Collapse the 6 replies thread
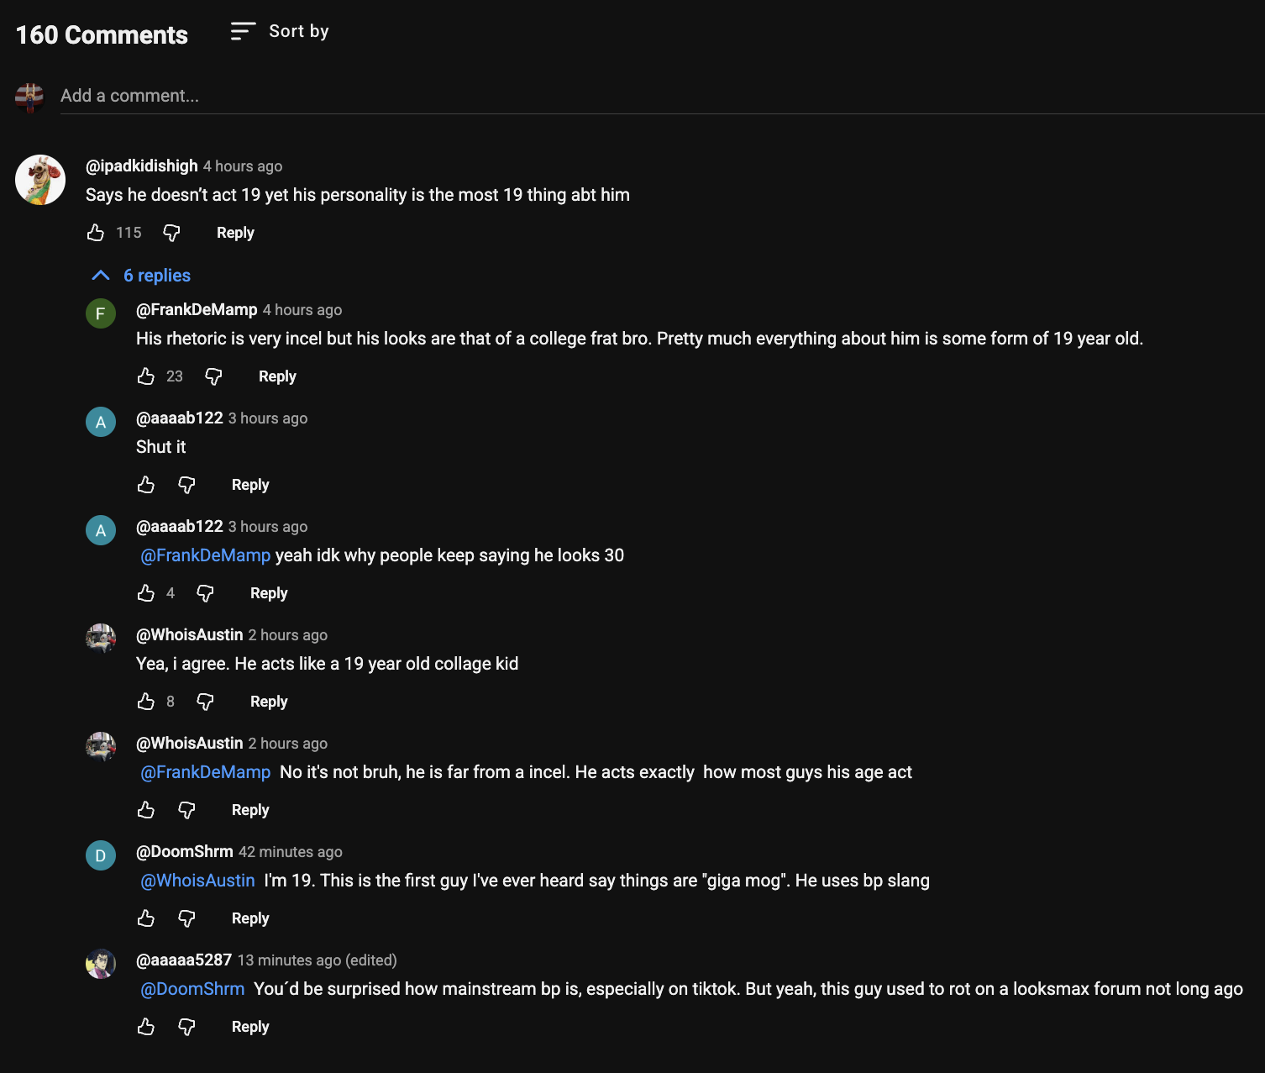Viewport: 1265px width, 1073px height. (141, 276)
